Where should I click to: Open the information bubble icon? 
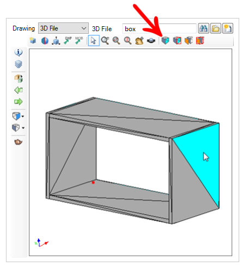click(x=19, y=52)
